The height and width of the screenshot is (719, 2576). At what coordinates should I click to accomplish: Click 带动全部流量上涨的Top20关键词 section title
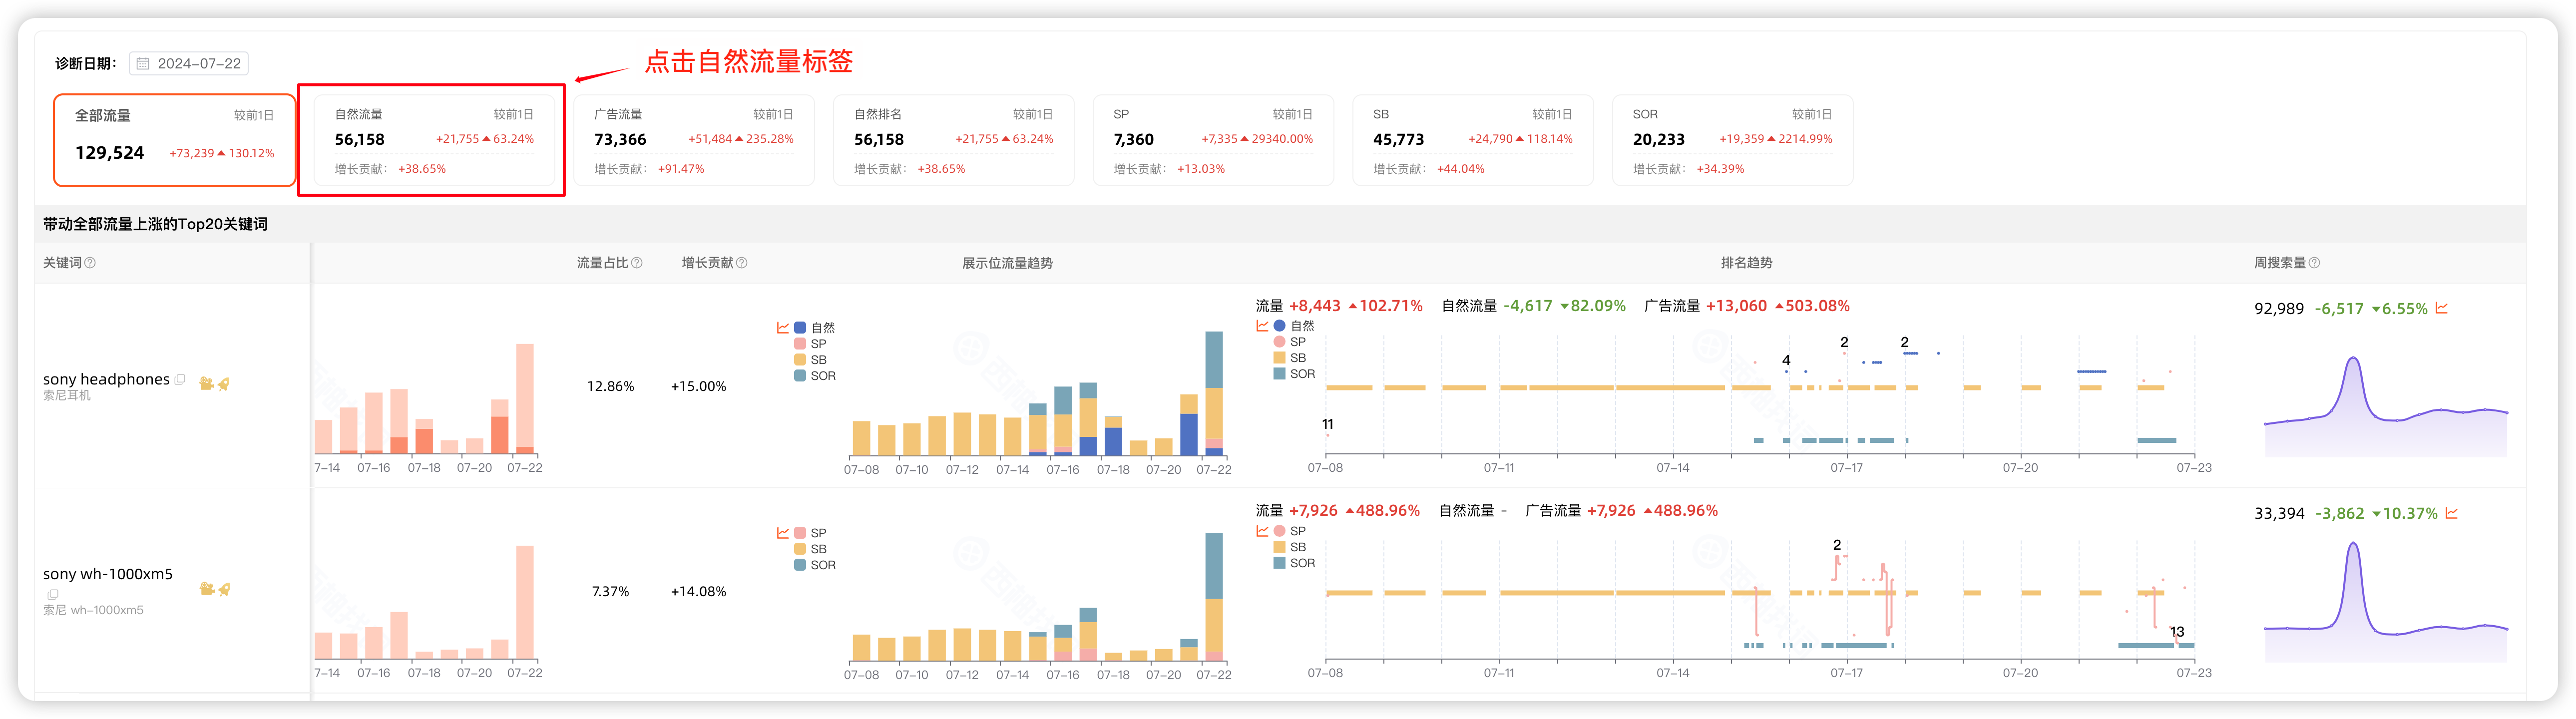pyautogui.click(x=155, y=224)
